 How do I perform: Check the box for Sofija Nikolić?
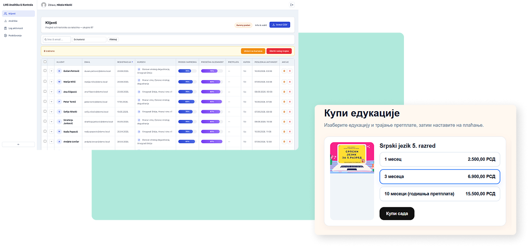[45, 111]
